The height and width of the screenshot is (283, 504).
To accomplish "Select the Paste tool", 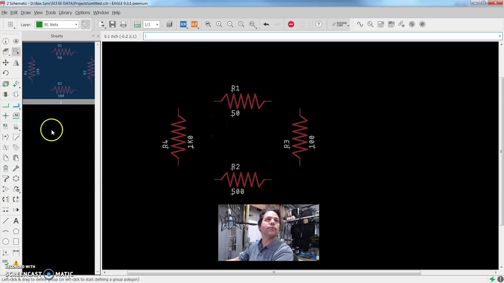I will pos(16,158).
